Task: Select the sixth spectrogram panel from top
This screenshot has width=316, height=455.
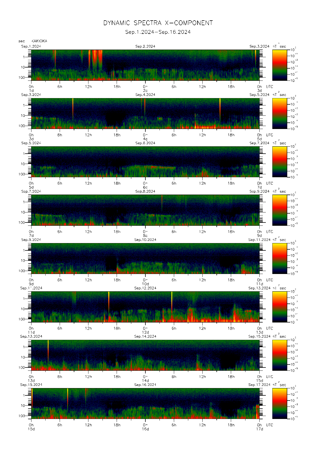Action: [145, 307]
